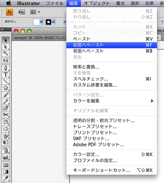Click the black stroke color swatch
164x183 pixels.
[x=49, y=22]
